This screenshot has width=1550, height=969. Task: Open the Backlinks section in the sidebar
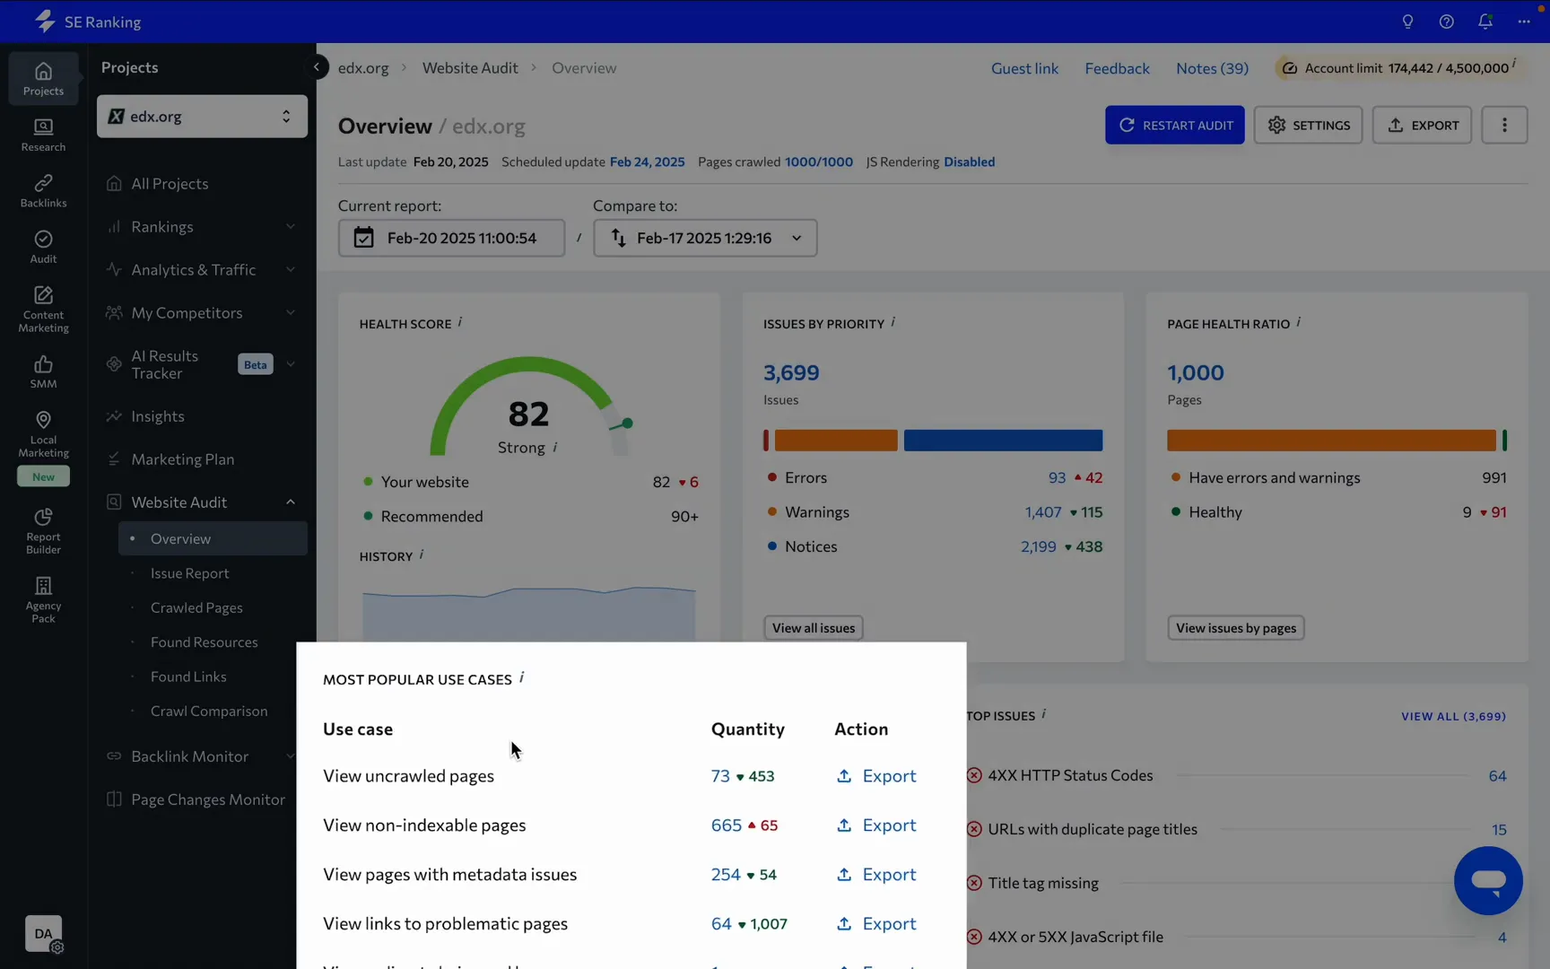43,190
